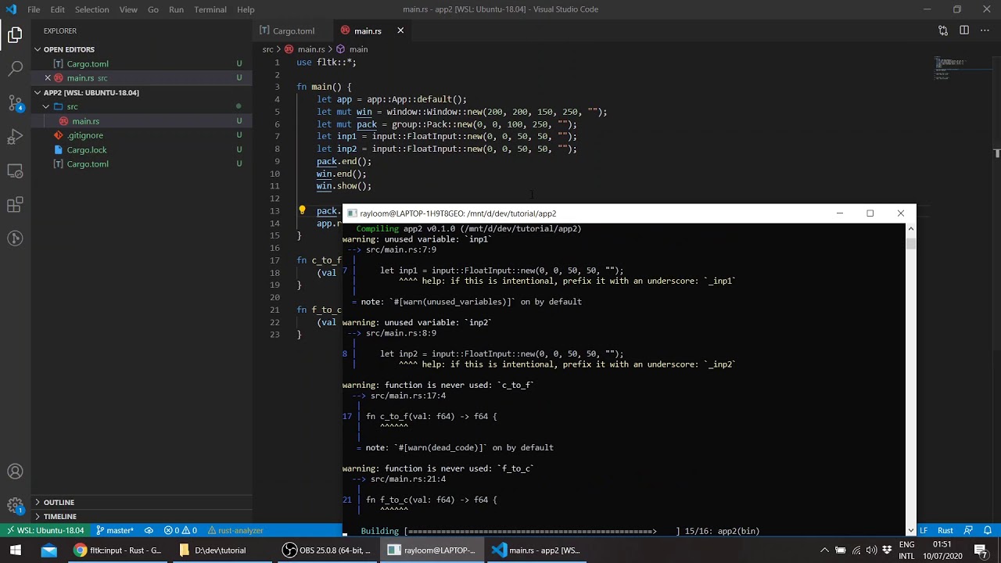Close the main.rs editor tab
The height and width of the screenshot is (563, 1001).
400,30
